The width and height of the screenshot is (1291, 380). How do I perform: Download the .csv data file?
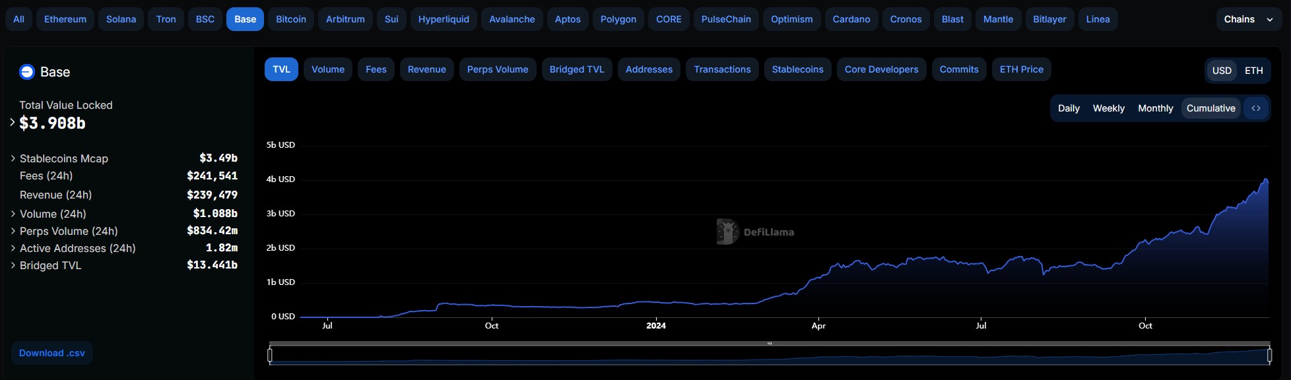pos(52,353)
